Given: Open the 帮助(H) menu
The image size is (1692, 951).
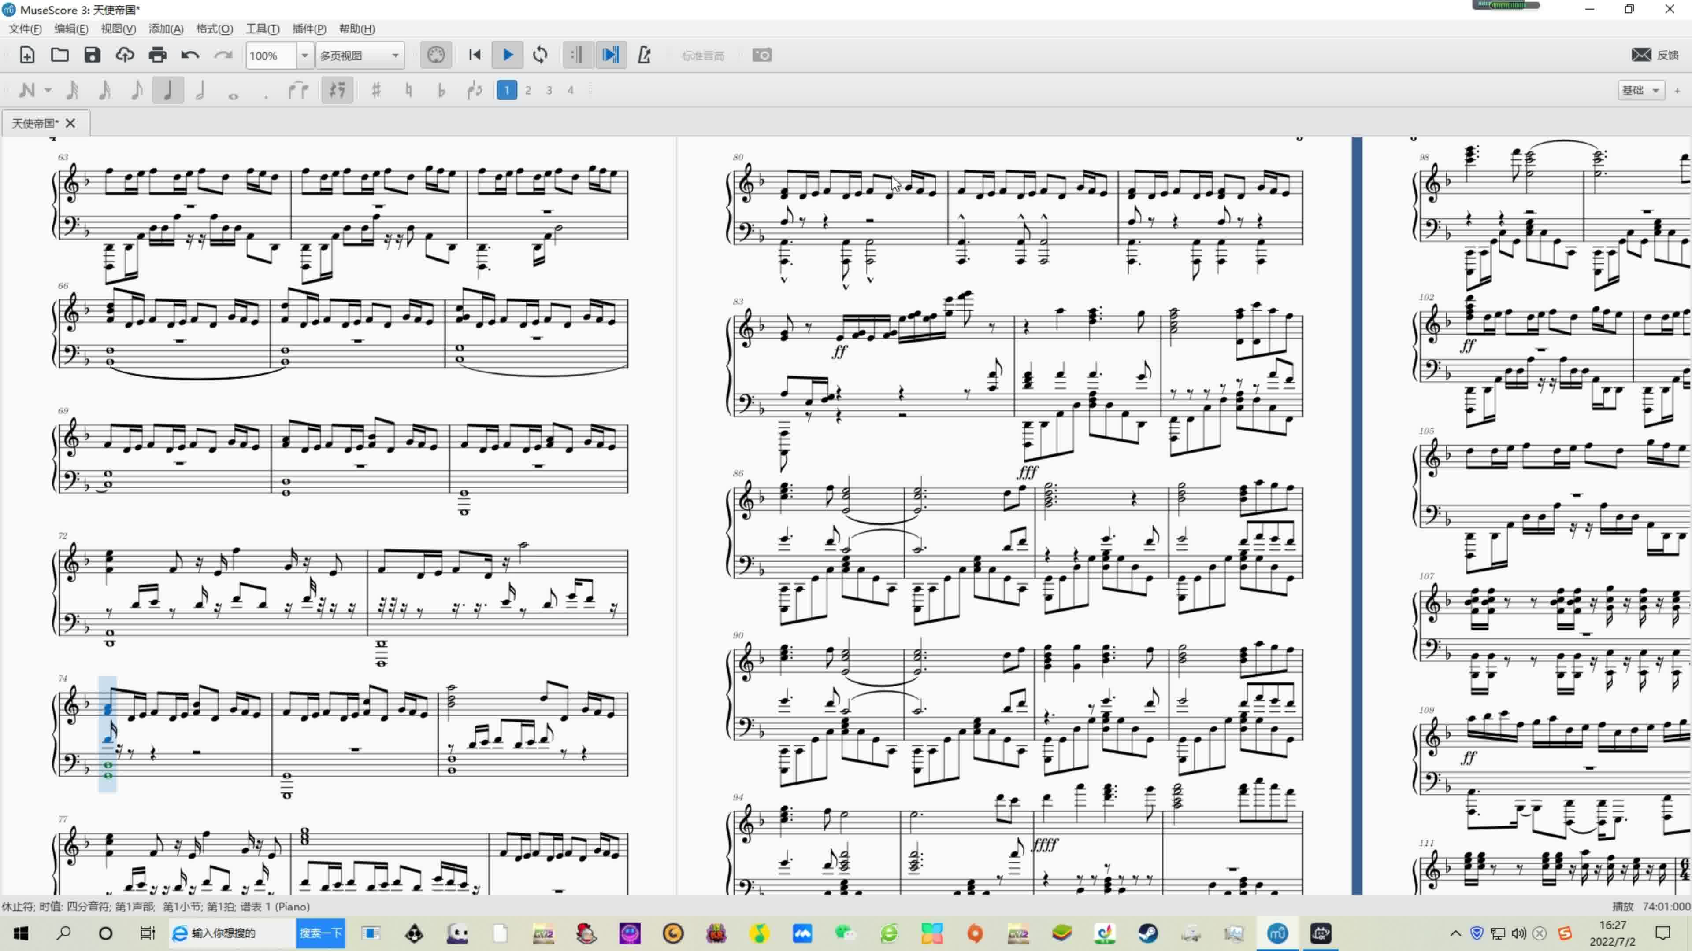Looking at the screenshot, I should [356, 29].
